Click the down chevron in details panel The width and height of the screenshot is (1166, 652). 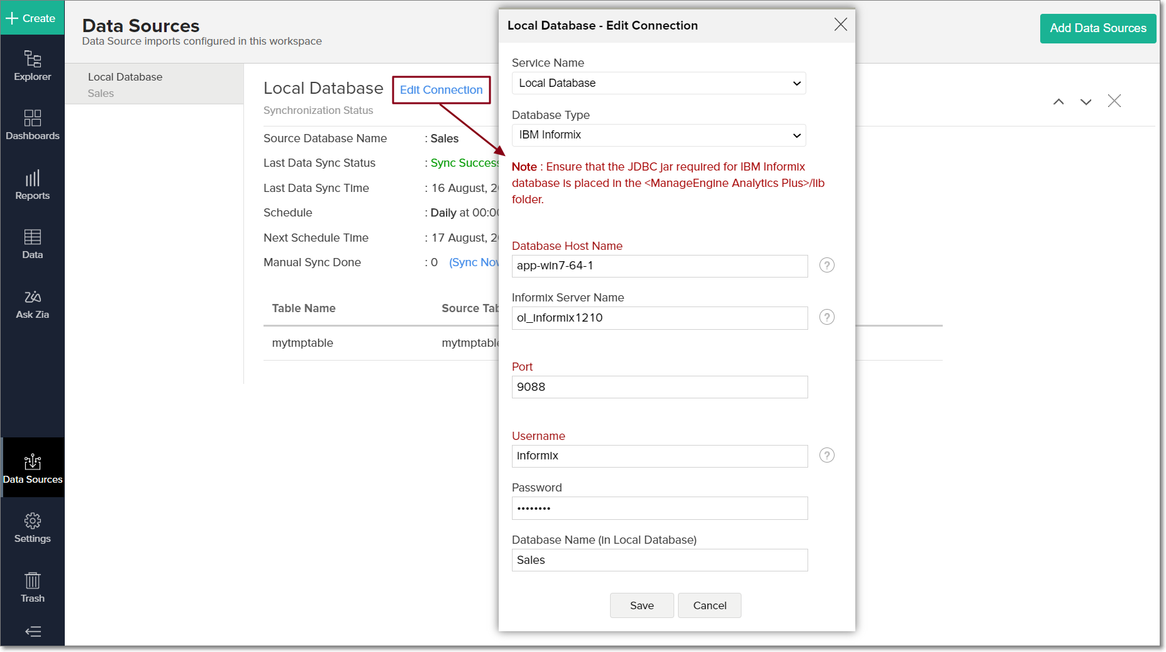coord(1085,102)
